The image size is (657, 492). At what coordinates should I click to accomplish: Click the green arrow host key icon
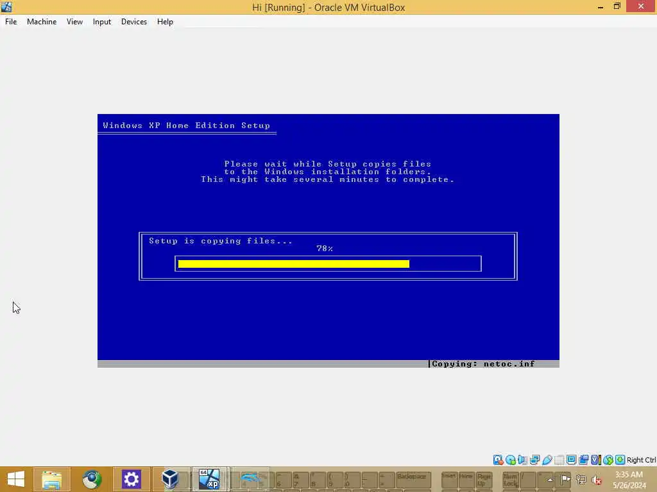tap(620, 460)
